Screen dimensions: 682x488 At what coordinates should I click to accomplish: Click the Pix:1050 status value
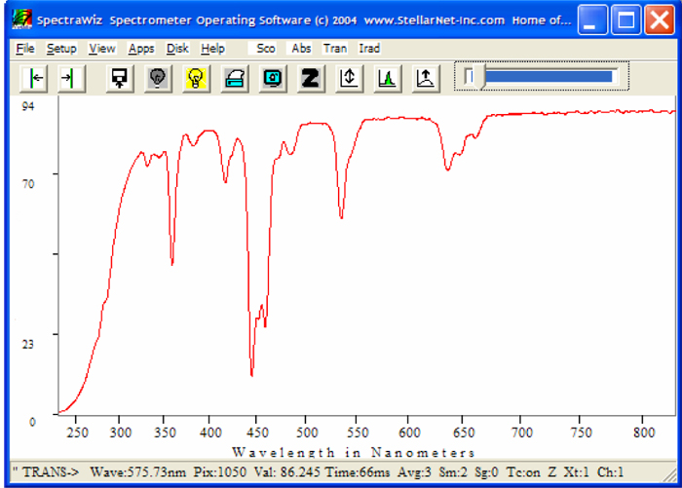coord(219,471)
